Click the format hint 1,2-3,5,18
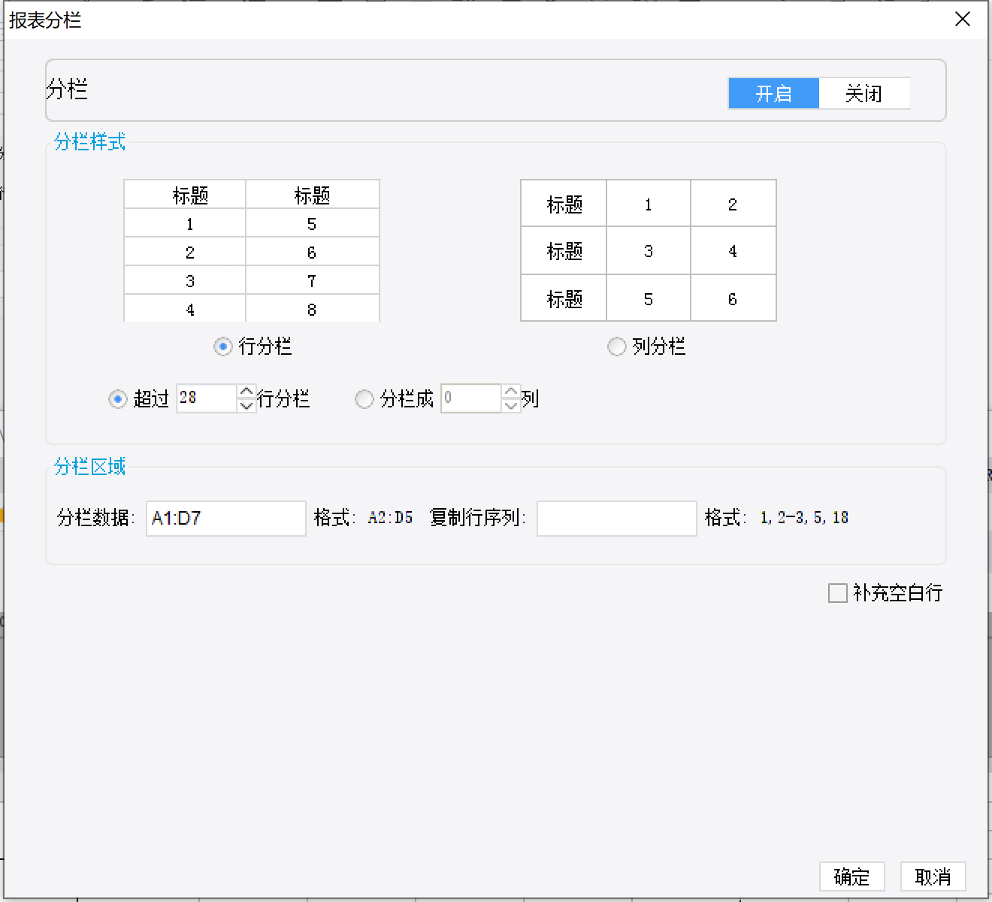 [x=804, y=518]
